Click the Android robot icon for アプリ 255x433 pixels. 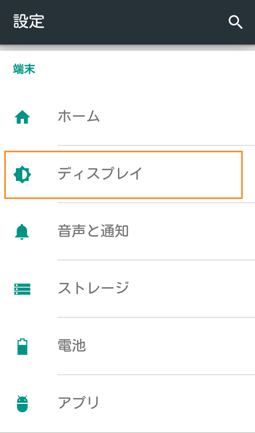22,404
